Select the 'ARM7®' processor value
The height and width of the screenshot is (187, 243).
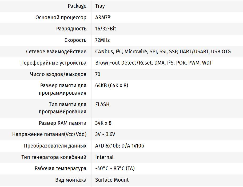click(x=103, y=17)
